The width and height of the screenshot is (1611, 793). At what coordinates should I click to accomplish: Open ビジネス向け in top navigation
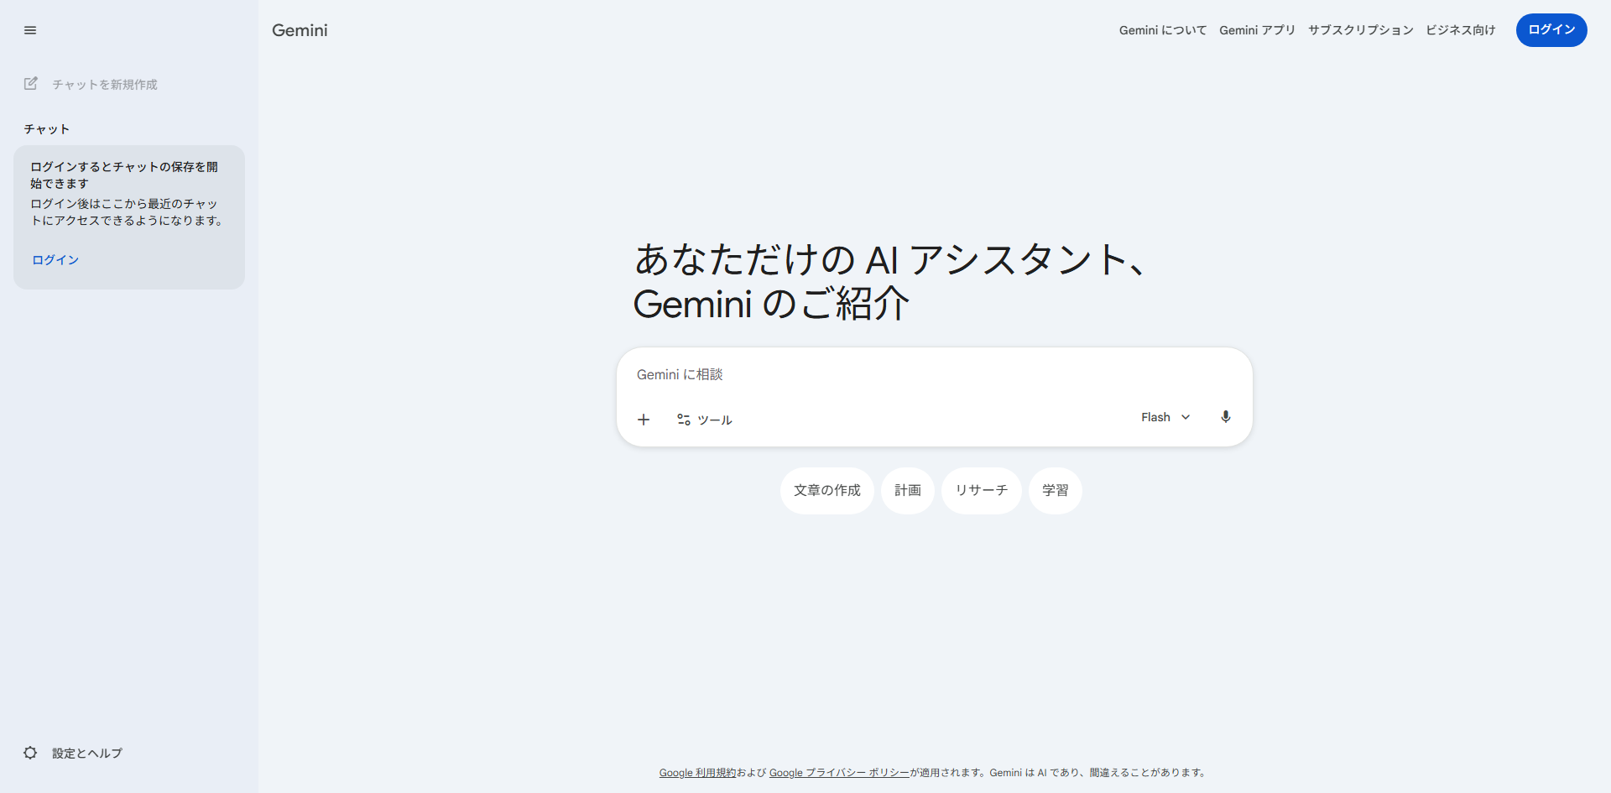[x=1460, y=30]
